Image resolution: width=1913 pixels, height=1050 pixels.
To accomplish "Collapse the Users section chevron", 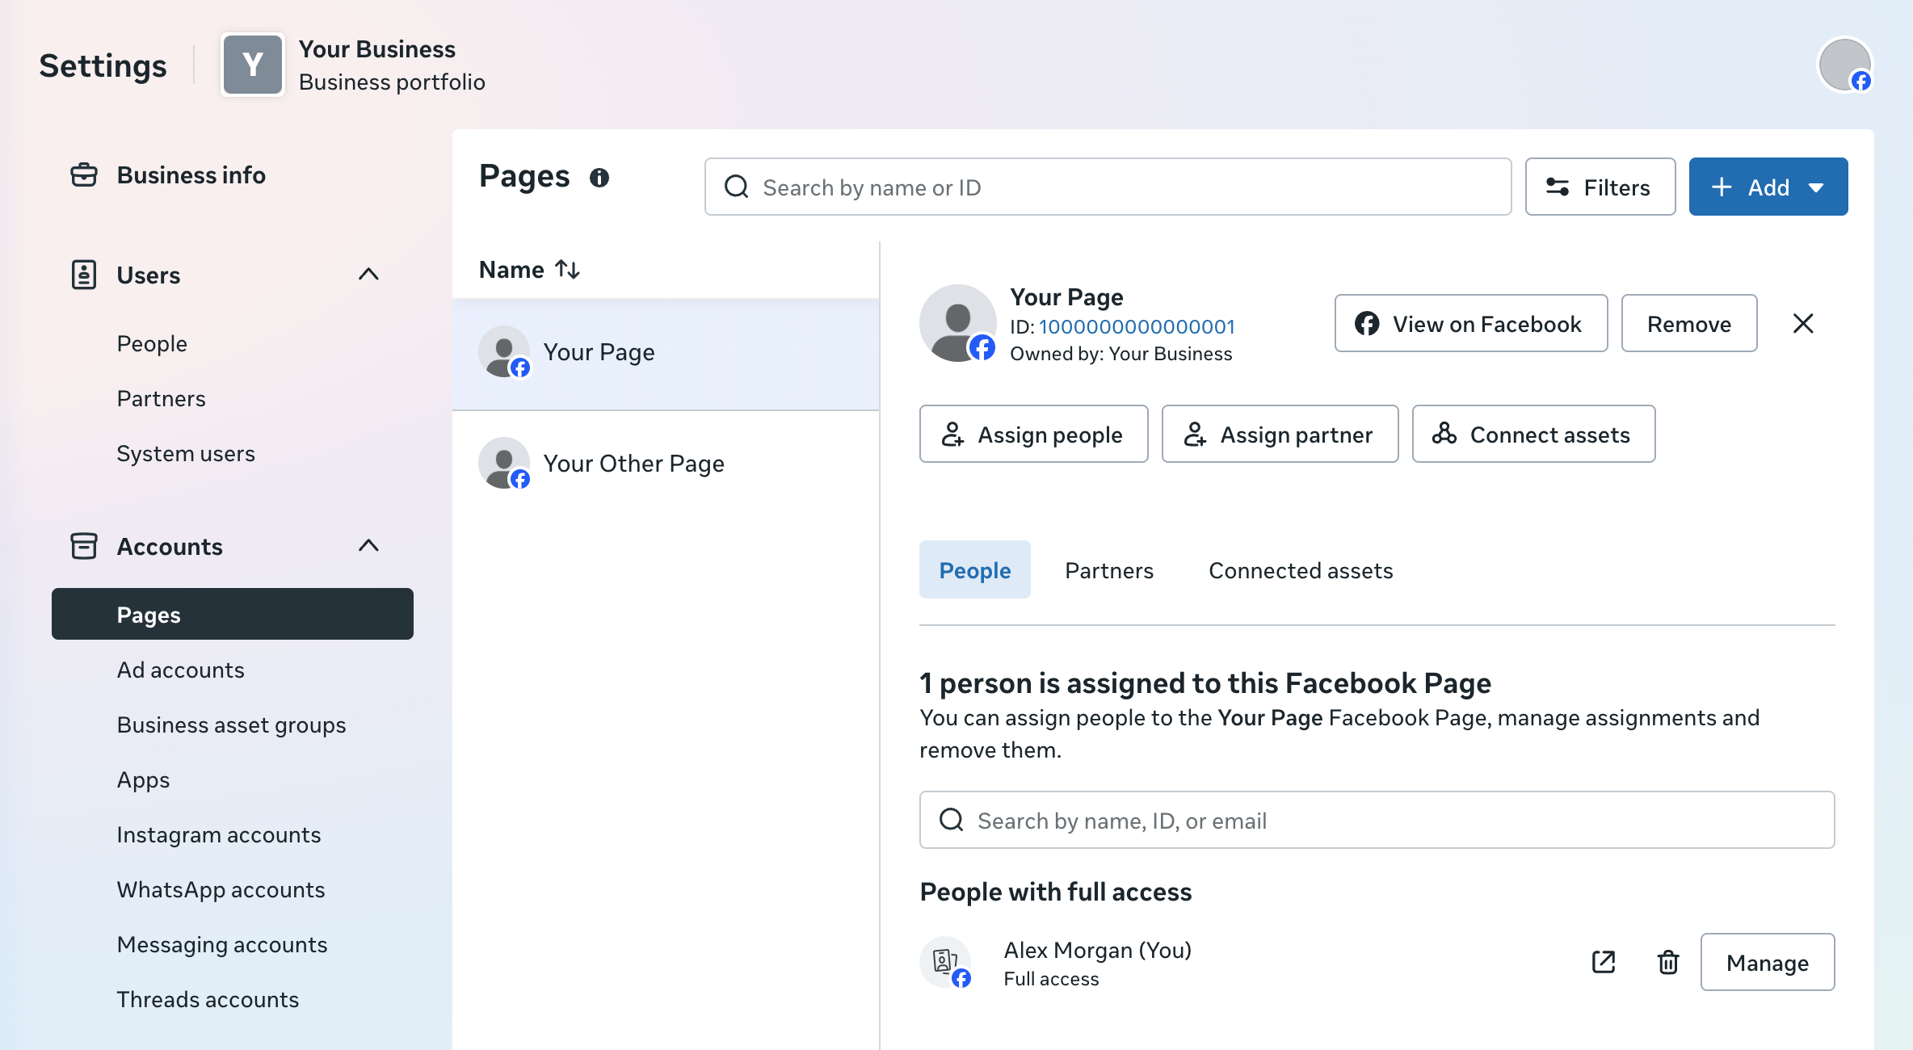I will 368,275.
